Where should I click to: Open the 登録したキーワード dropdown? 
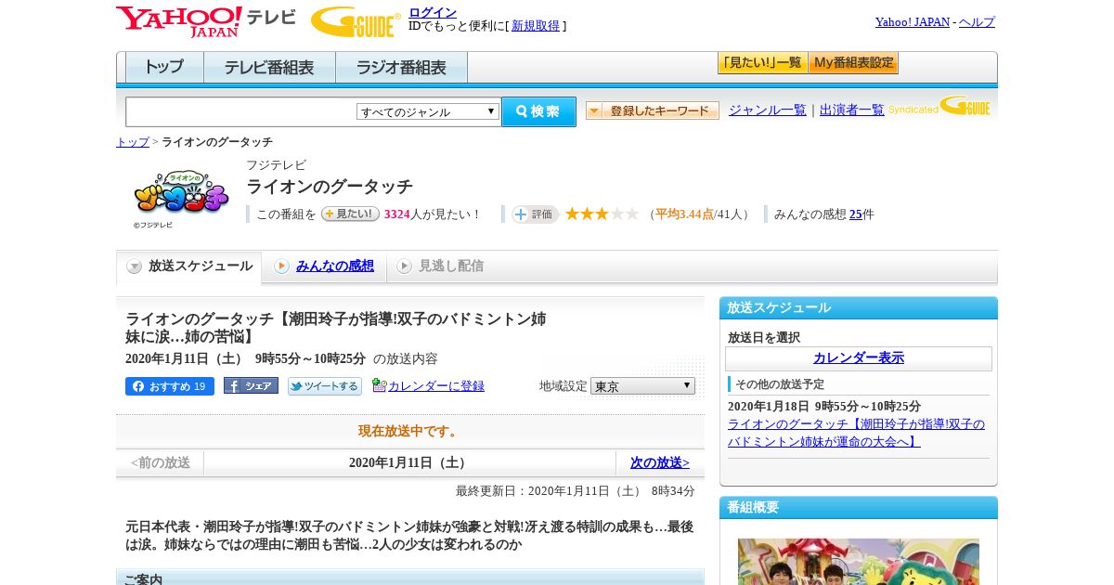653,110
